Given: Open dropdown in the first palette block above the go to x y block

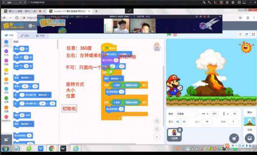Looking at the screenshot, I should [x=26, y=78].
